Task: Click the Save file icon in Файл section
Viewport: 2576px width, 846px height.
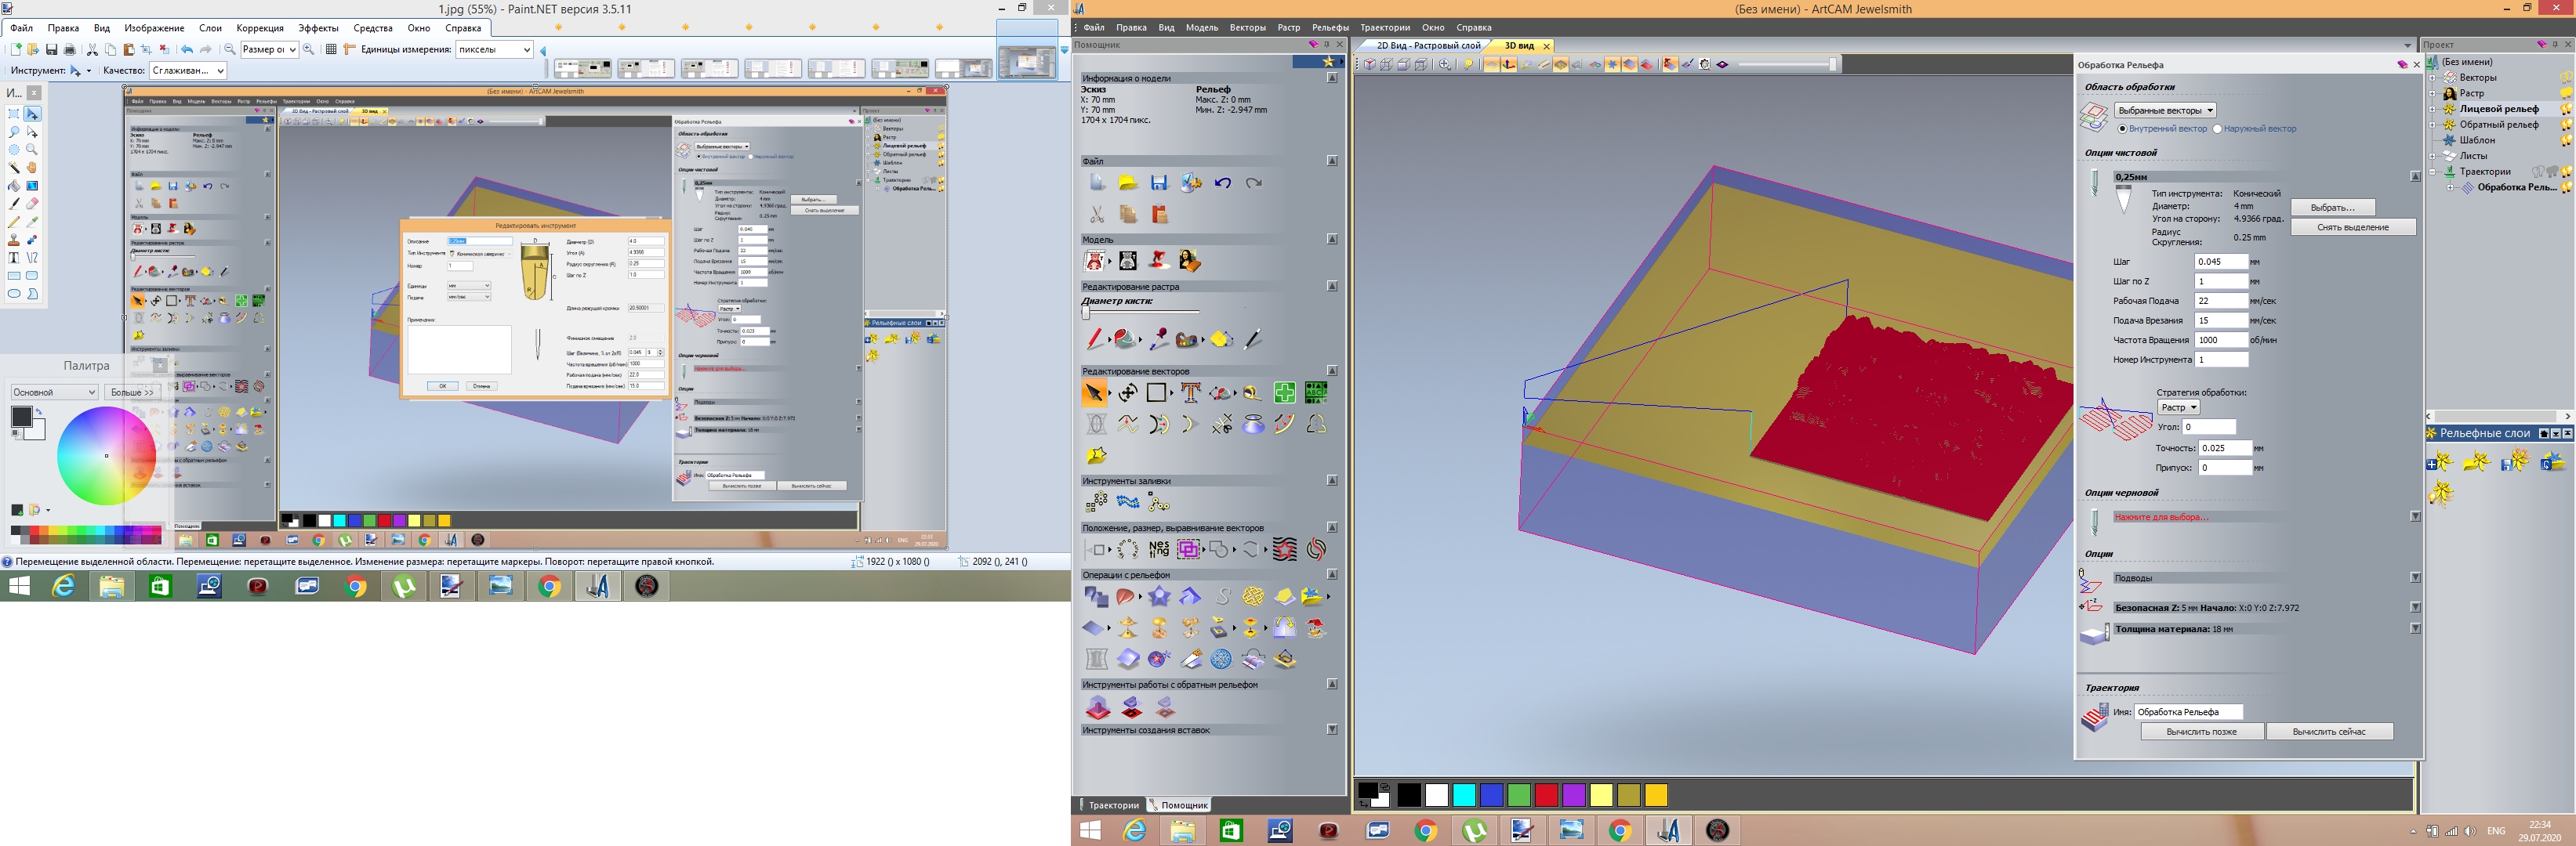Action: tap(1158, 183)
